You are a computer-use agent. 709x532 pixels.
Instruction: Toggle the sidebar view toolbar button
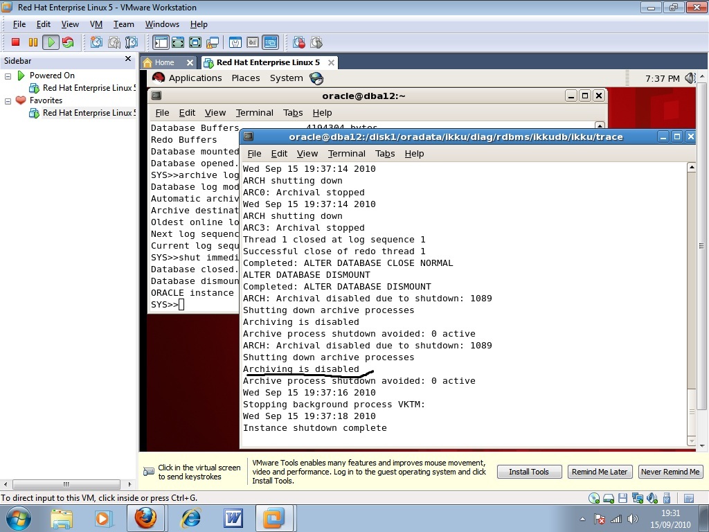pyautogui.click(x=161, y=42)
